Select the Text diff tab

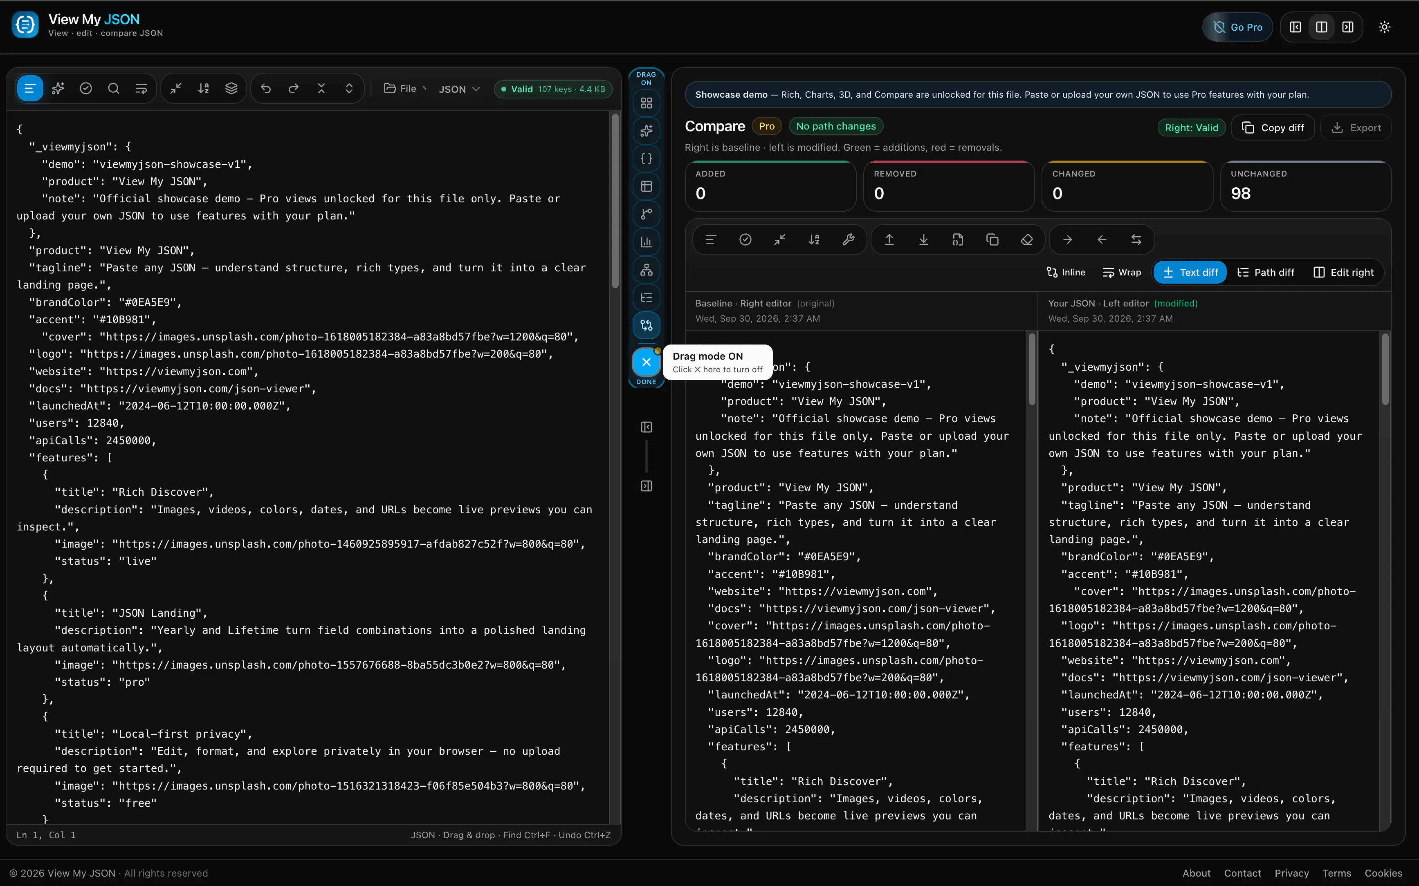pos(1190,273)
